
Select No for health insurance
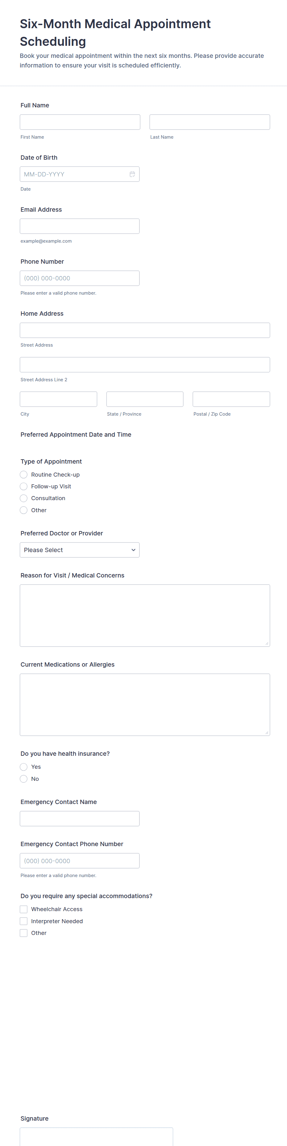pos(23,779)
